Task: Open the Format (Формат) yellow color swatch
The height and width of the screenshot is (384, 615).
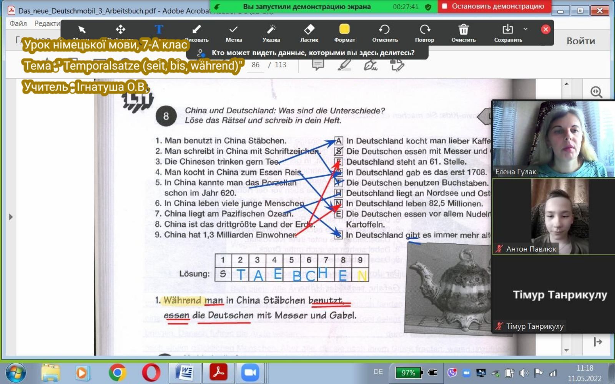Action: click(x=344, y=30)
